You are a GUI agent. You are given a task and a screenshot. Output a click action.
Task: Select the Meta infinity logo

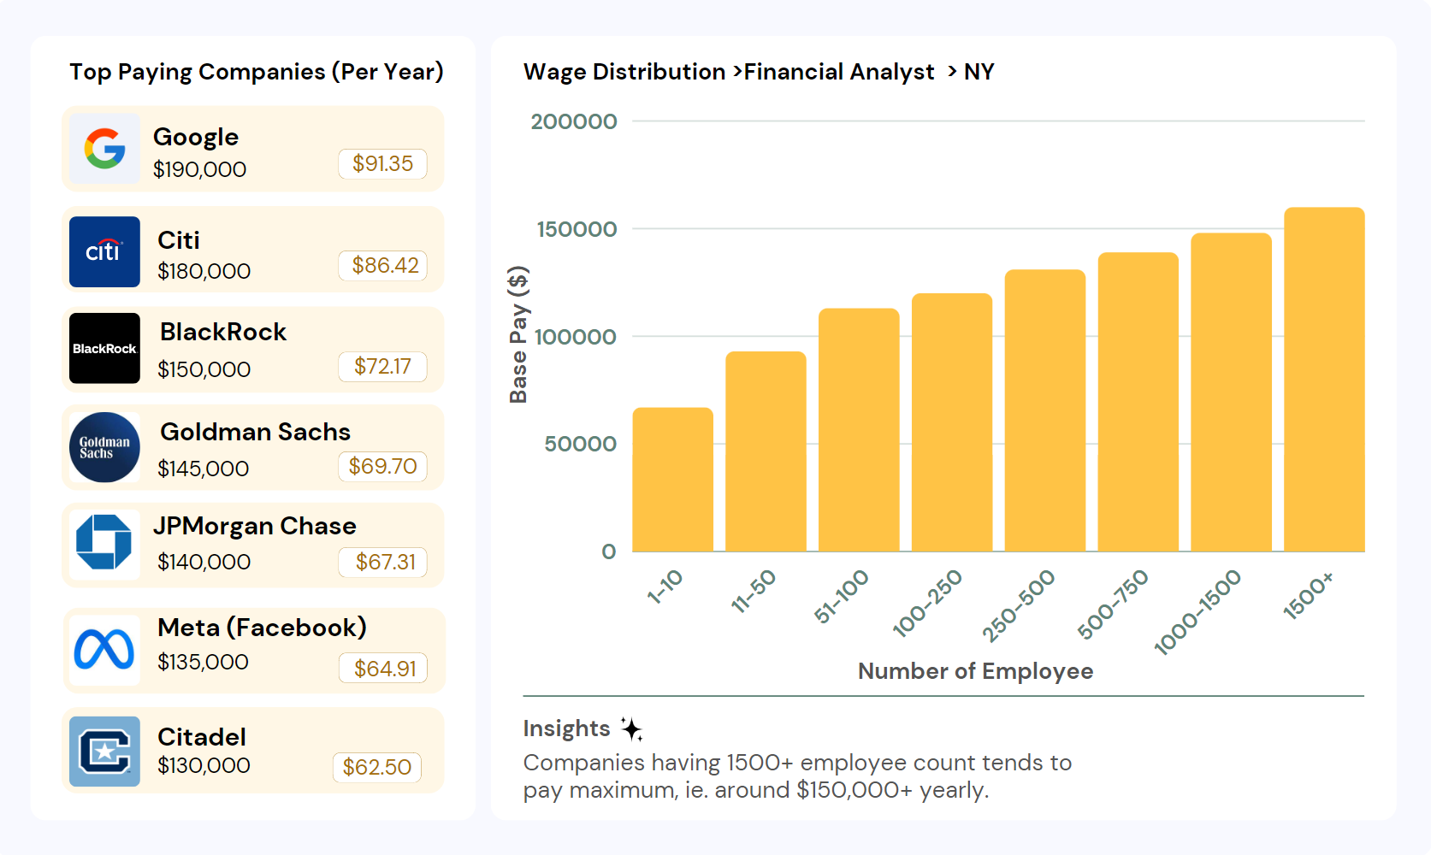(103, 650)
